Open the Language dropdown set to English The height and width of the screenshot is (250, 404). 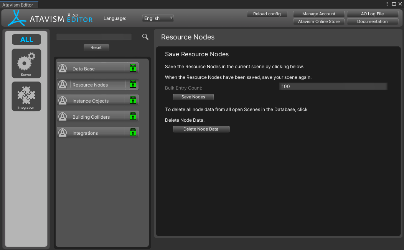point(158,18)
